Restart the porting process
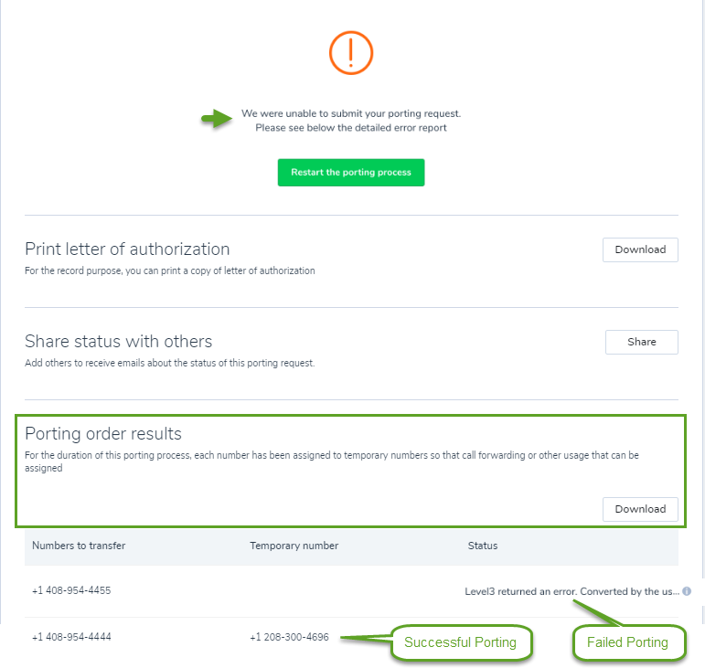 point(351,173)
